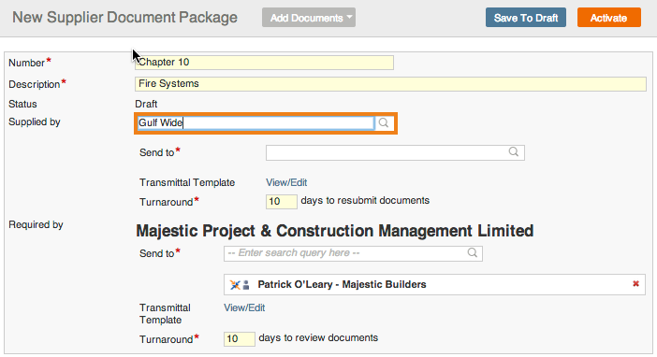Click the supplier Send to search magnifier
This screenshot has width=657, height=357.
pyautogui.click(x=514, y=152)
